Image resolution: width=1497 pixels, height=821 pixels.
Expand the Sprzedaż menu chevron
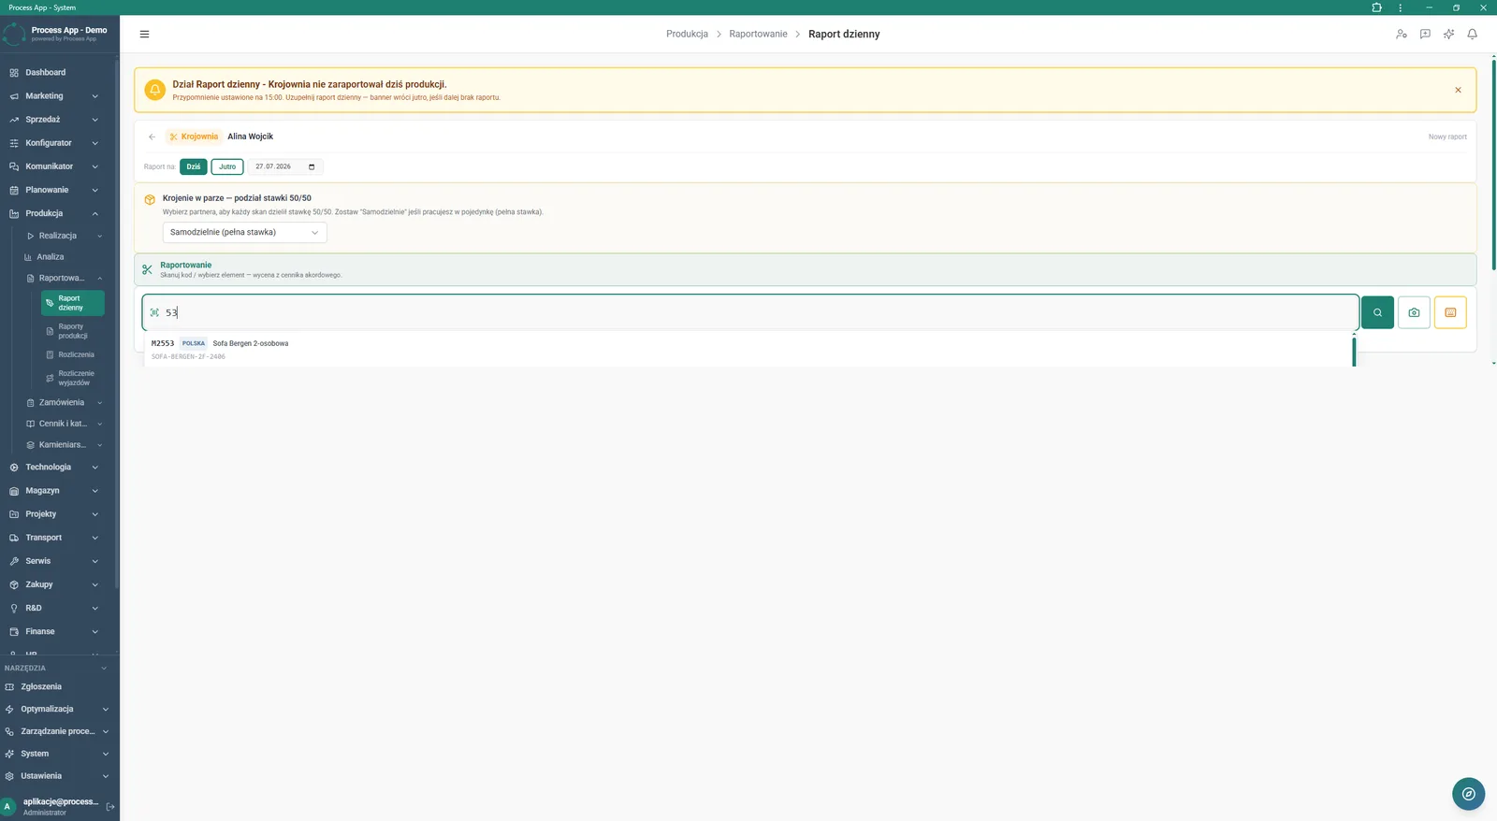pos(95,120)
